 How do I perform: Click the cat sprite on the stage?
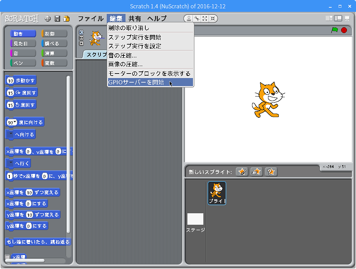point(268,100)
